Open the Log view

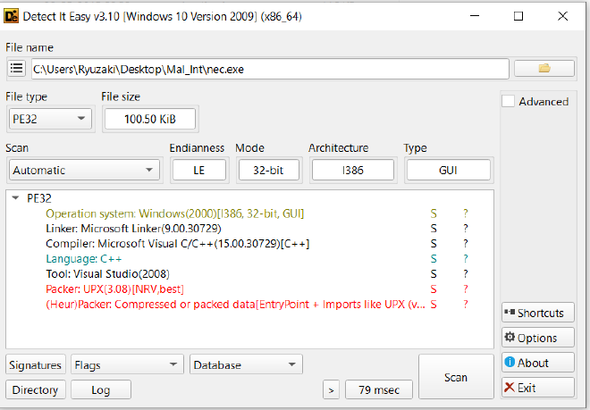point(100,389)
